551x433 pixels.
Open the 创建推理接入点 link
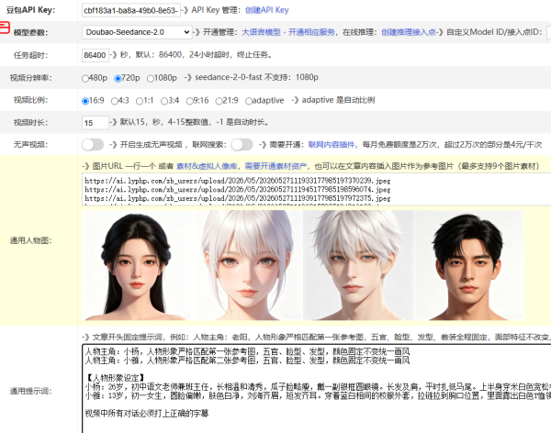[x=408, y=32]
